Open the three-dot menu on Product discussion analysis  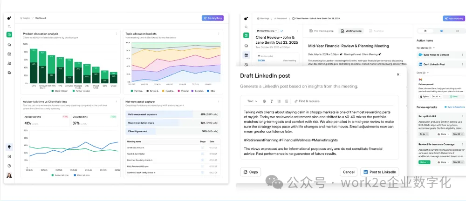pyautogui.click(x=116, y=33)
